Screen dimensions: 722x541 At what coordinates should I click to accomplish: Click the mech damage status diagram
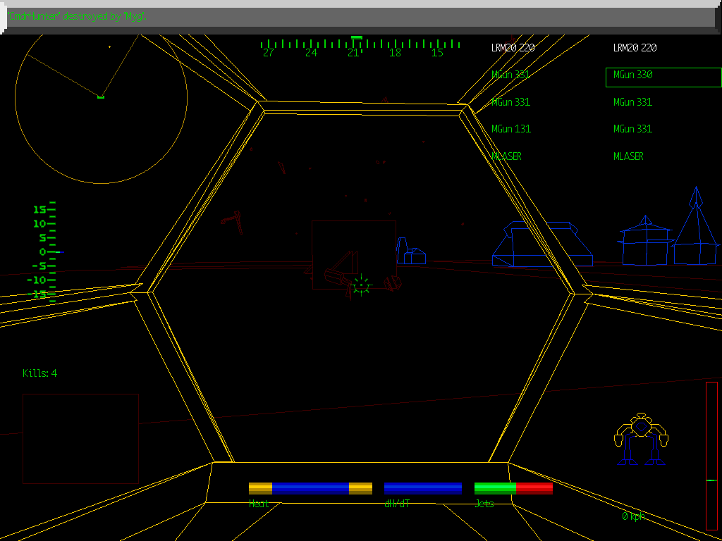point(640,439)
